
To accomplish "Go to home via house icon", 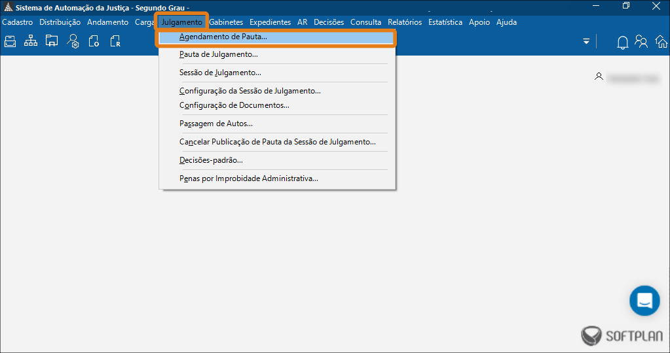I will coord(661,42).
